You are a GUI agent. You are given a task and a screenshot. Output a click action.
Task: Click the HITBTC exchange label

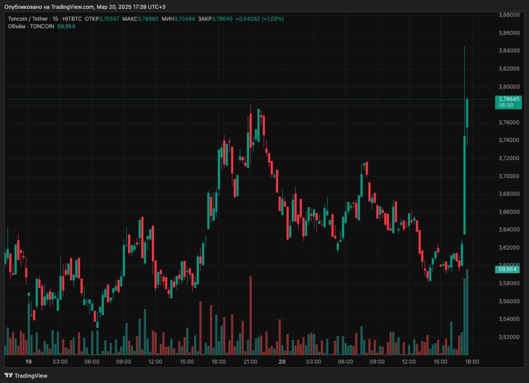[x=72, y=19]
